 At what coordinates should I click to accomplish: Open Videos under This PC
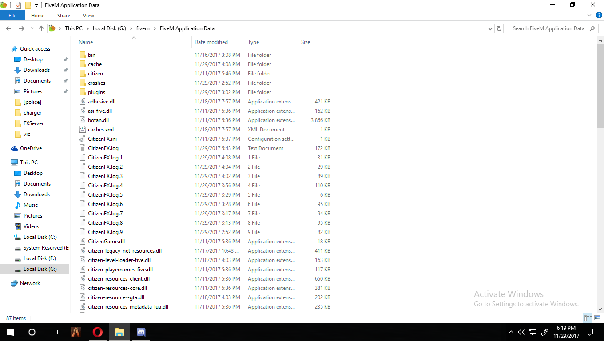click(x=31, y=226)
